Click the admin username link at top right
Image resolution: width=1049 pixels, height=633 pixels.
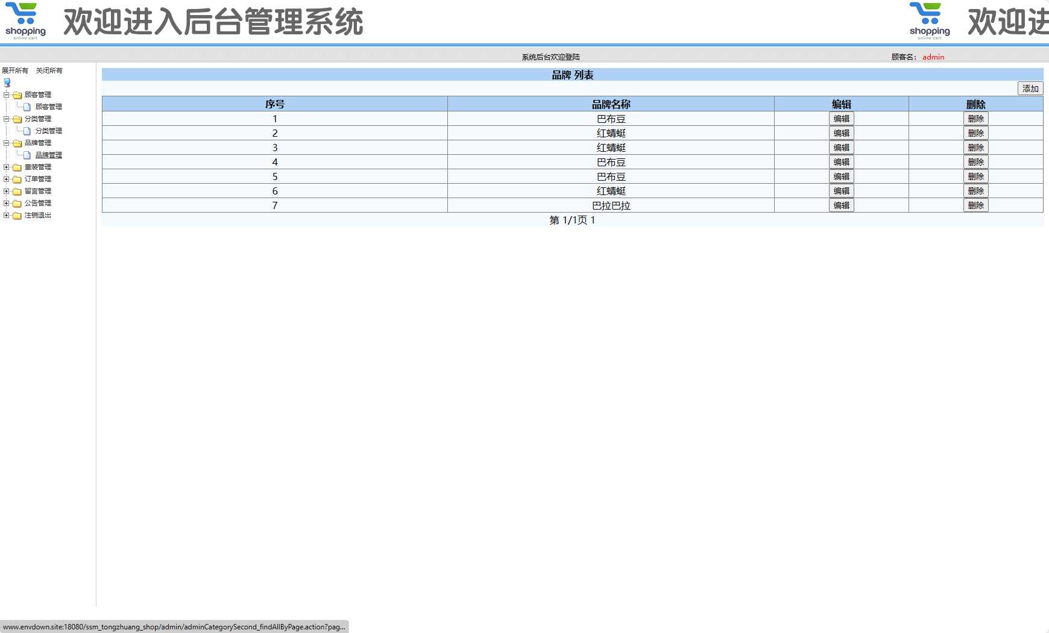pos(933,57)
